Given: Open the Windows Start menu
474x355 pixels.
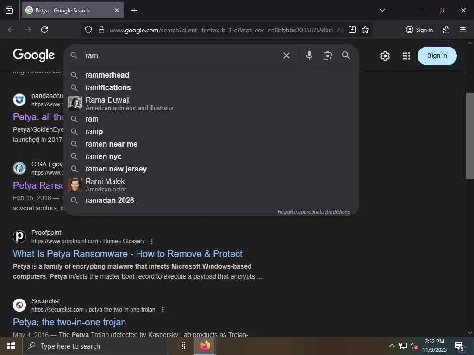Looking at the screenshot, I should (x=11, y=346).
